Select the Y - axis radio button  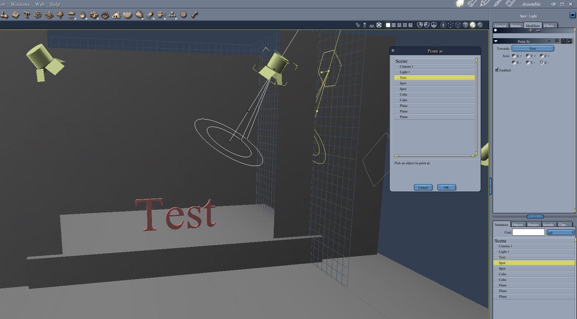pos(528,63)
